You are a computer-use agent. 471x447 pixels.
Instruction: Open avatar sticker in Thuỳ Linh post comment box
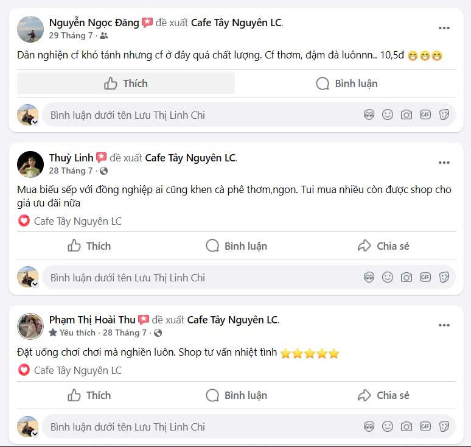click(369, 277)
